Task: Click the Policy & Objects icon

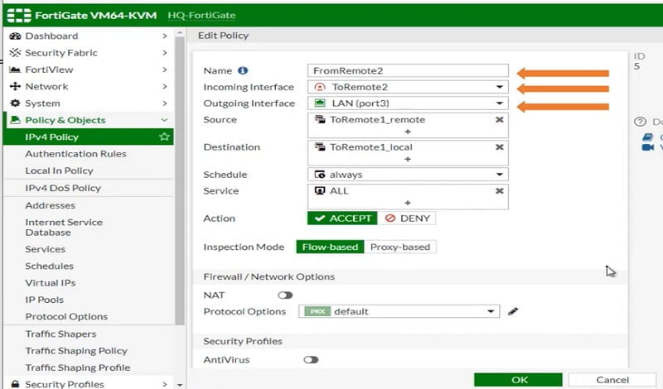Action: (15, 120)
